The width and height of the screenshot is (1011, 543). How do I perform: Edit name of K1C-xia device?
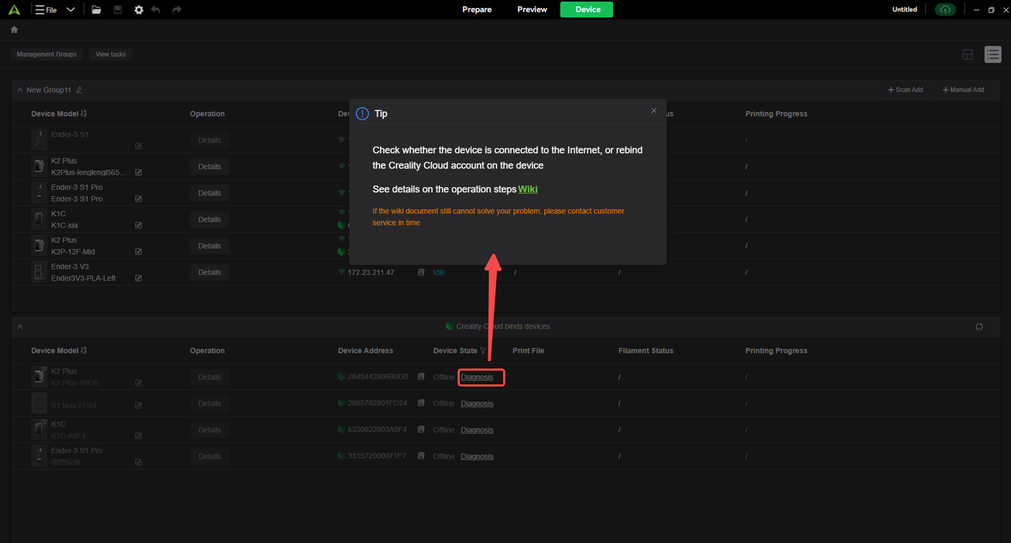[x=138, y=225]
